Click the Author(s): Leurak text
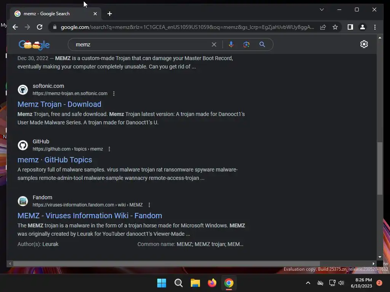This screenshot has width=390, height=292. (38, 244)
